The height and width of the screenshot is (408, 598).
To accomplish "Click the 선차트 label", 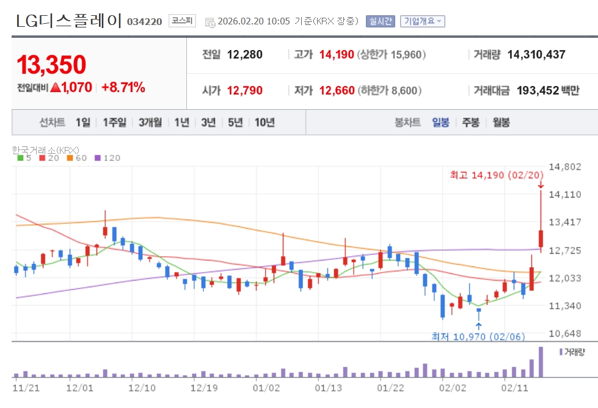I will (53, 123).
